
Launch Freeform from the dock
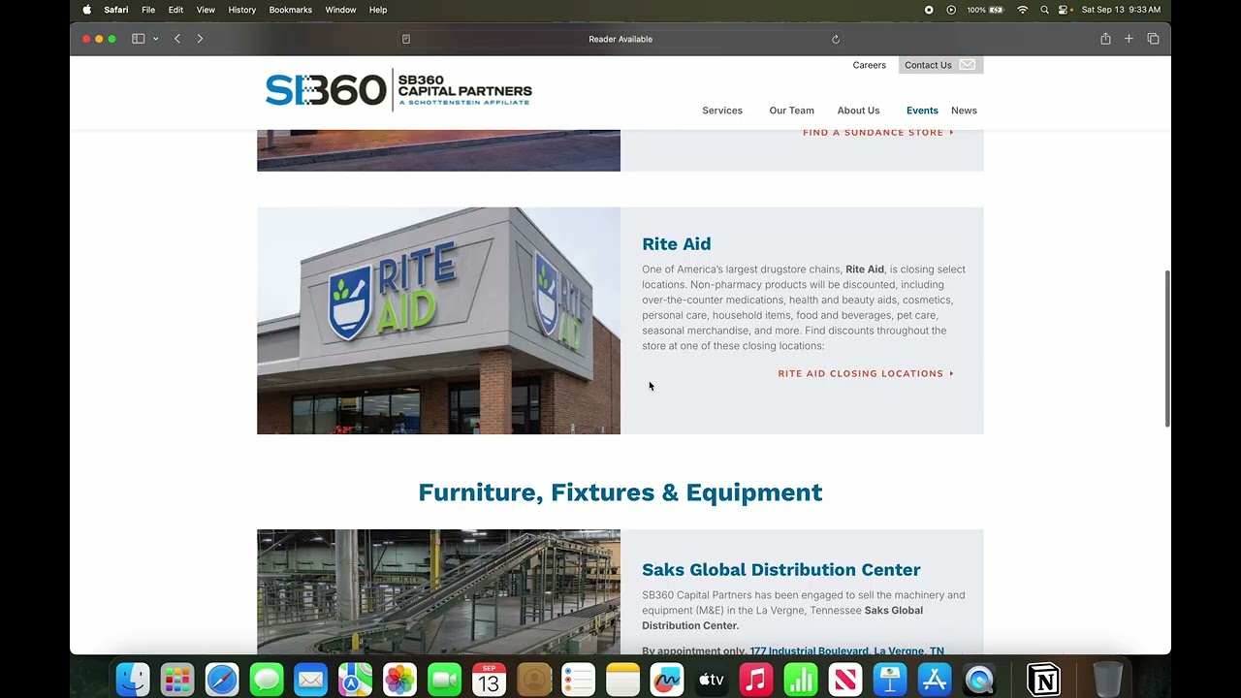pyautogui.click(x=667, y=680)
